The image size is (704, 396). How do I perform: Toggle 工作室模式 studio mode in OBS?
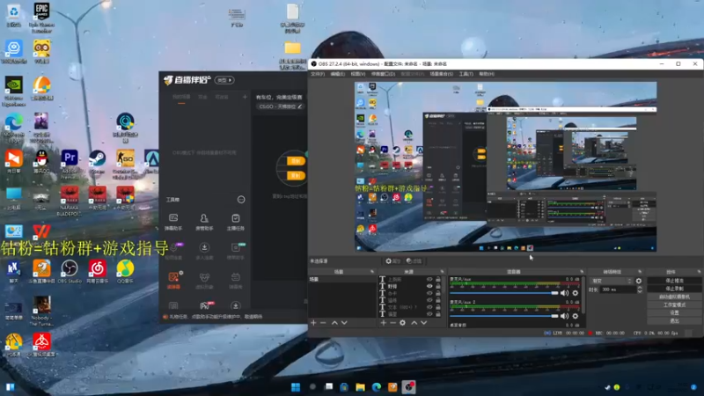pyautogui.click(x=674, y=304)
